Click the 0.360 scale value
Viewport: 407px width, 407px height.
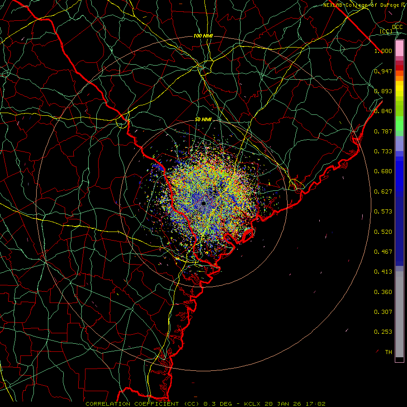coord(383,292)
